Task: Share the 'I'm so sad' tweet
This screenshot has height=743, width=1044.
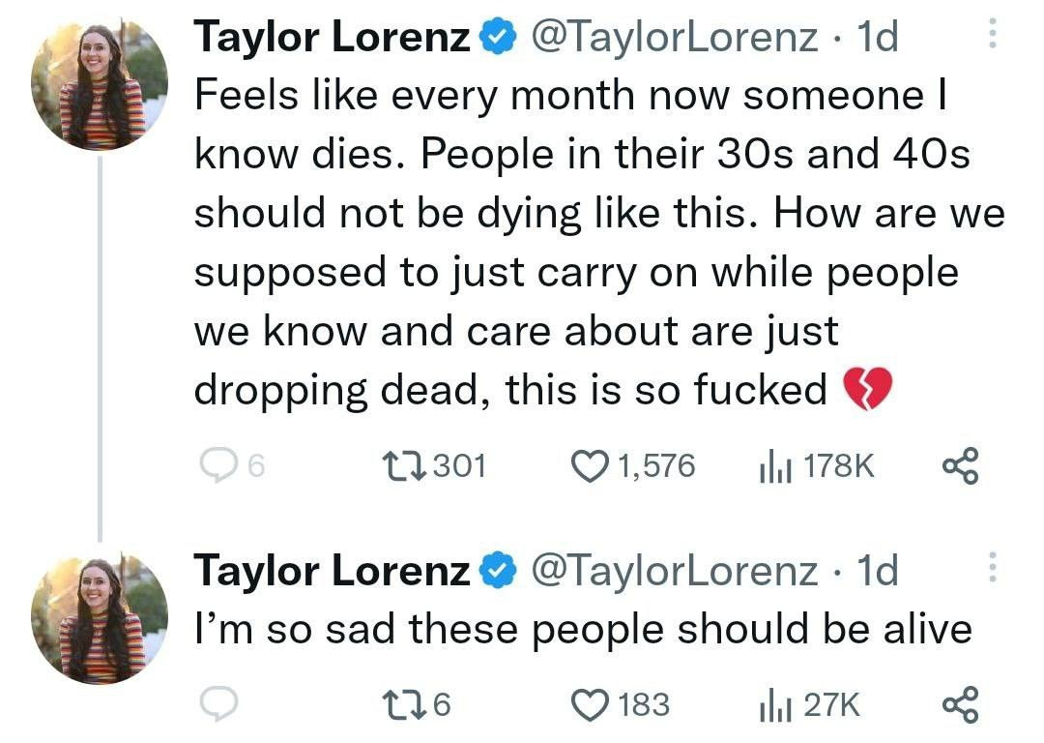Action: coord(960,704)
